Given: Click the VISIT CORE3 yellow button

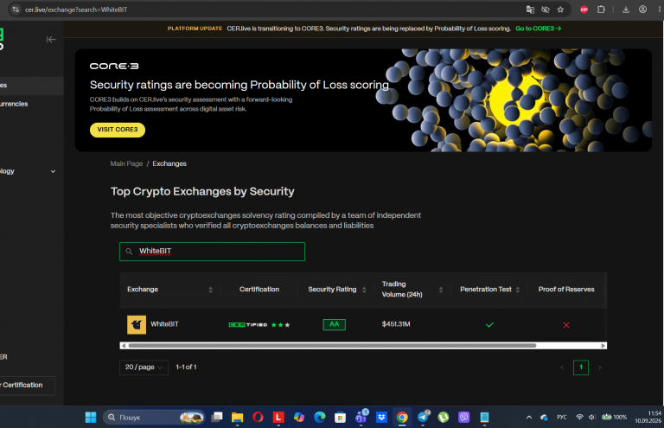Looking at the screenshot, I should [x=118, y=130].
